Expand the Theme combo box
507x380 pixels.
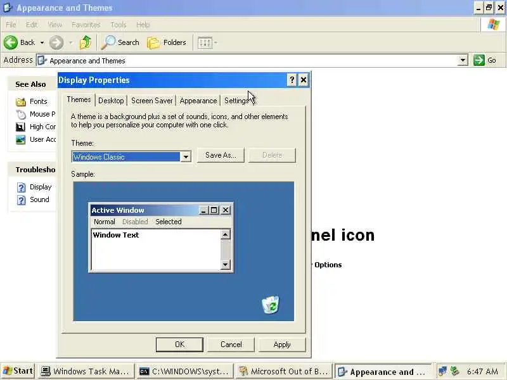coord(186,157)
